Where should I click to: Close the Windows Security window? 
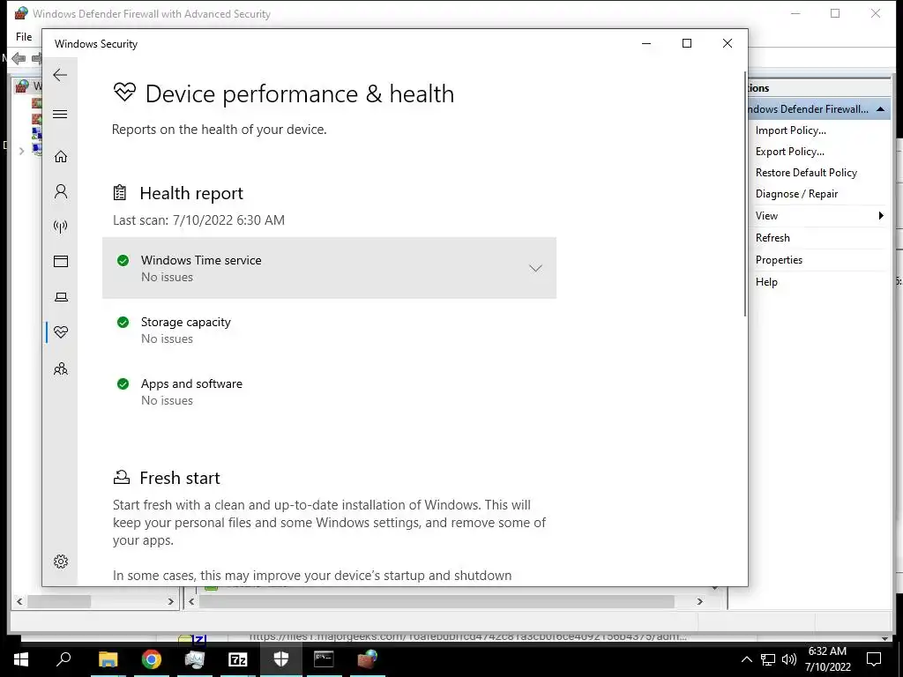(x=728, y=43)
